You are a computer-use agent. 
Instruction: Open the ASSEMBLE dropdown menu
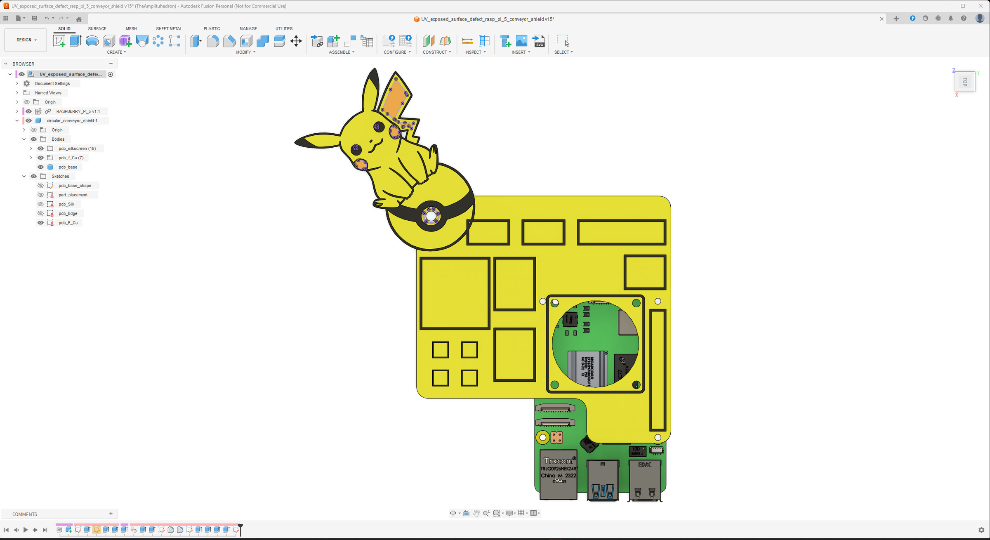[x=342, y=52]
